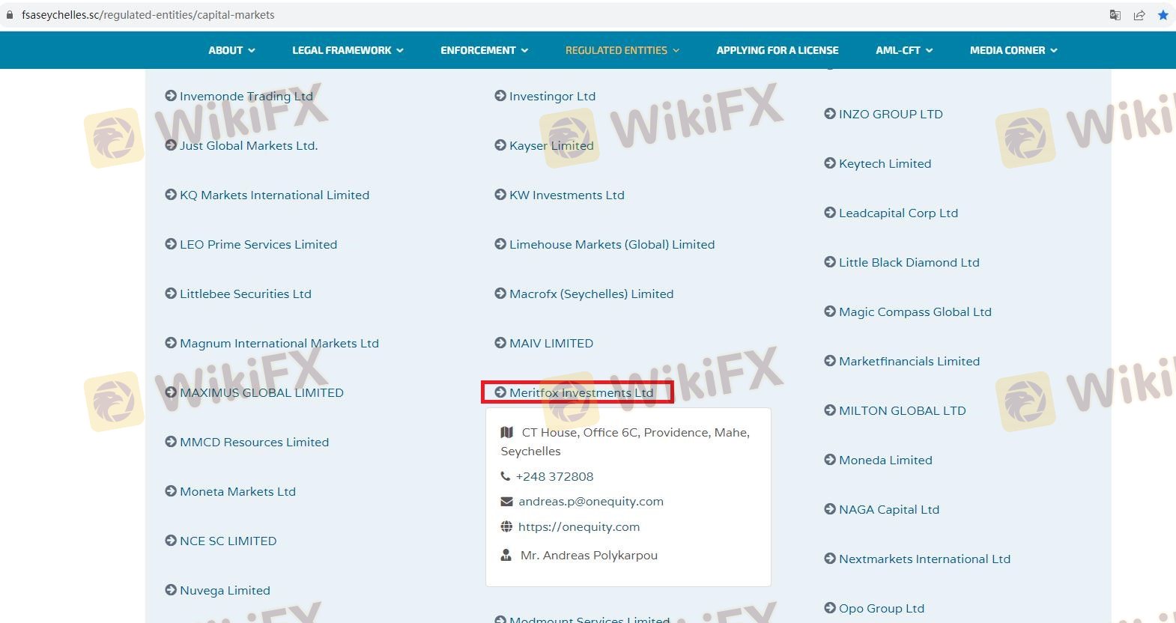The height and width of the screenshot is (623, 1176).
Task: Expand the Limehouse Markets (Global) Limited entry
Action: [x=611, y=244]
